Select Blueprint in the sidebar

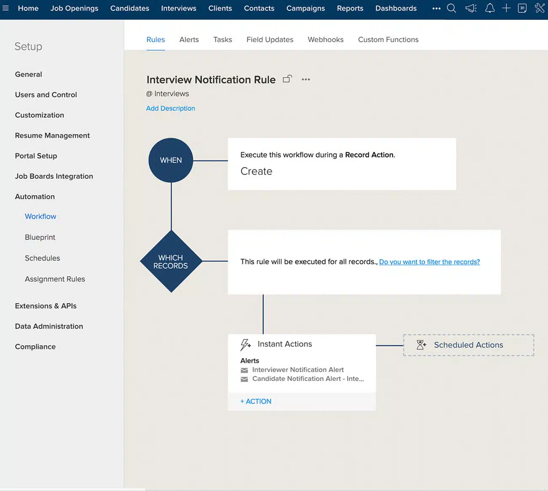[40, 237]
